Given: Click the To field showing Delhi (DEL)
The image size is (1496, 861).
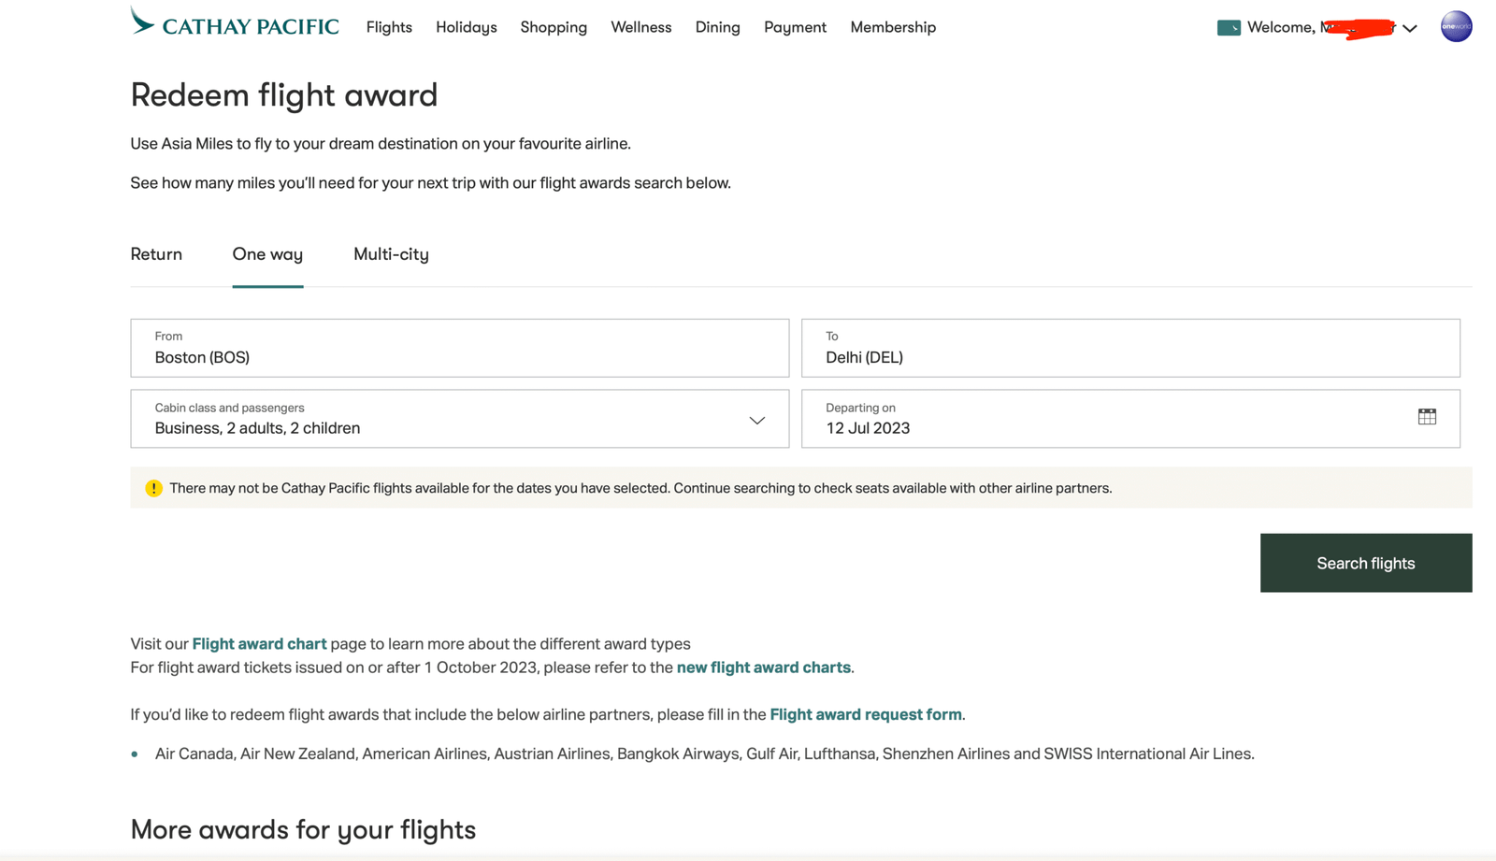Looking at the screenshot, I should [1129, 348].
